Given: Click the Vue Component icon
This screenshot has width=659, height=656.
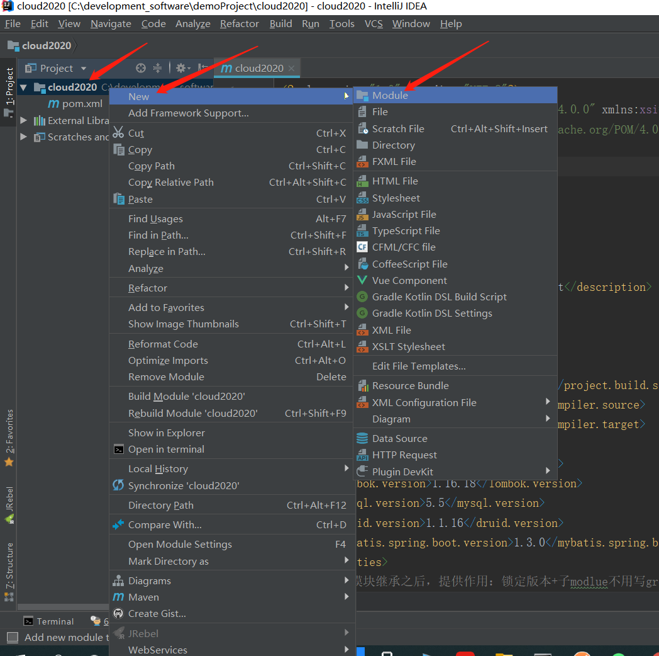Looking at the screenshot, I should pyautogui.click(x=362, y=280).
